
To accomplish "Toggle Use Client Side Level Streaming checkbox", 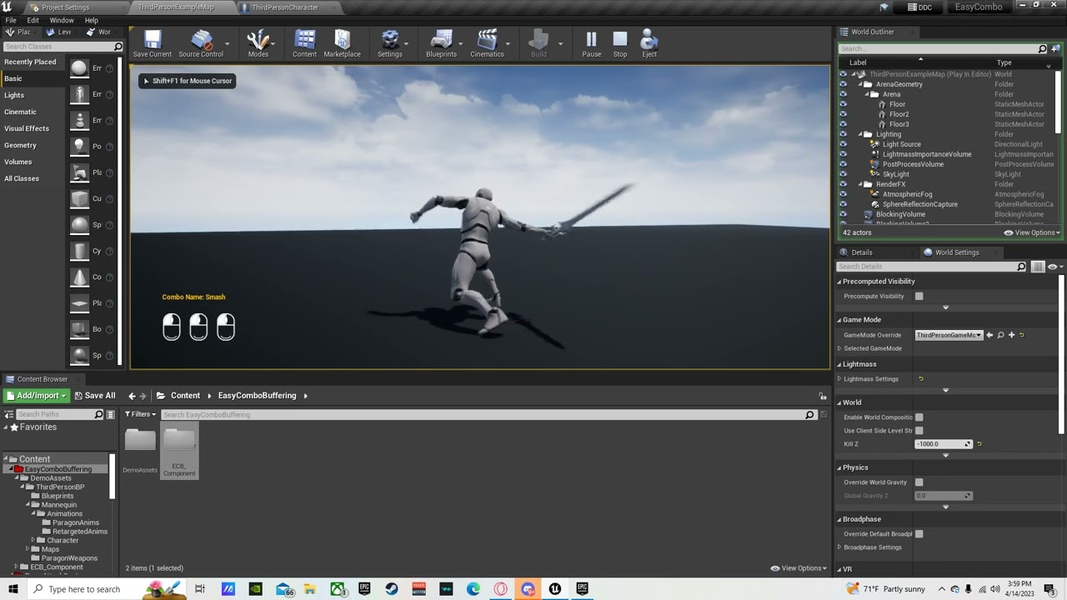I will (919, 431).
